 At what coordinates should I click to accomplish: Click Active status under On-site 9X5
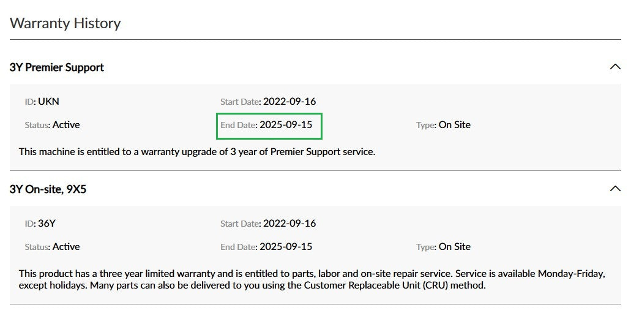(66, 246)
